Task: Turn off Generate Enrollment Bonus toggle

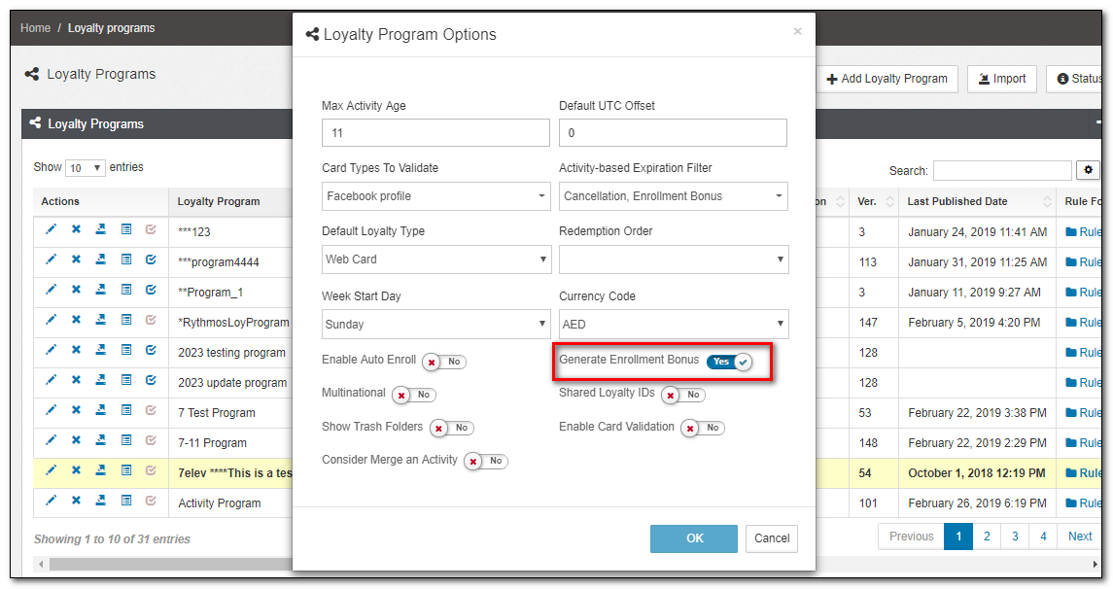Action: [729, 362]
